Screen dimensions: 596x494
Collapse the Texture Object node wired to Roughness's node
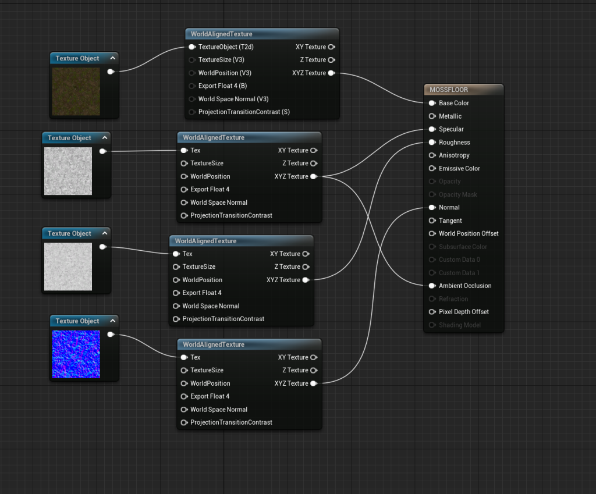point(105,233)
